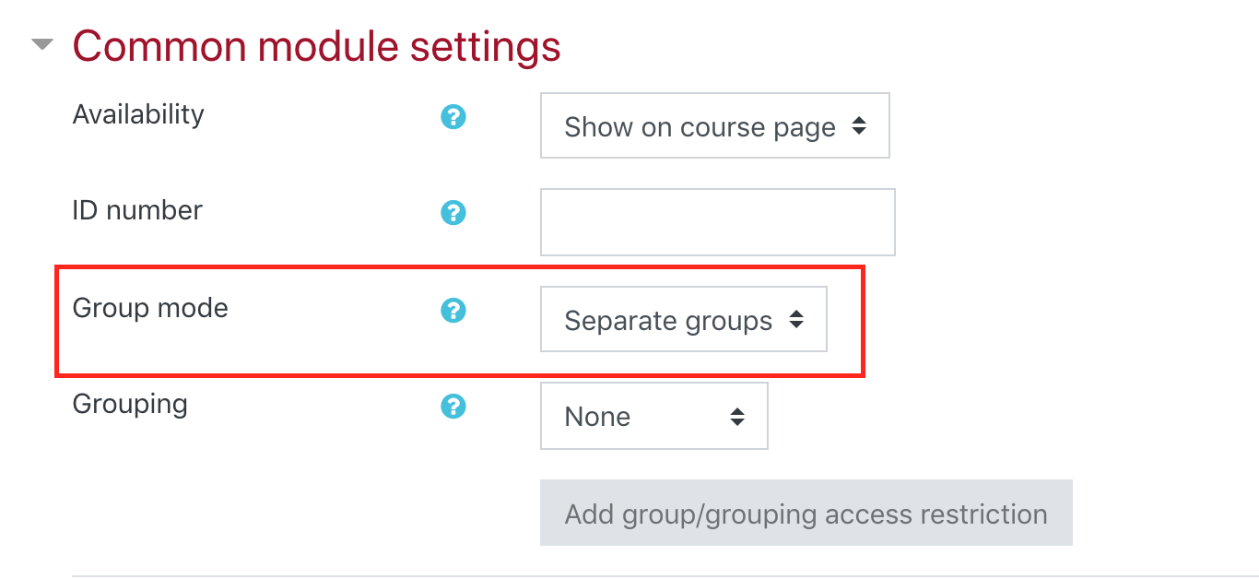Open the help tooltip for Grouping
The width and height of the screenshot is (1259, 579).
(x=453, y=406)
